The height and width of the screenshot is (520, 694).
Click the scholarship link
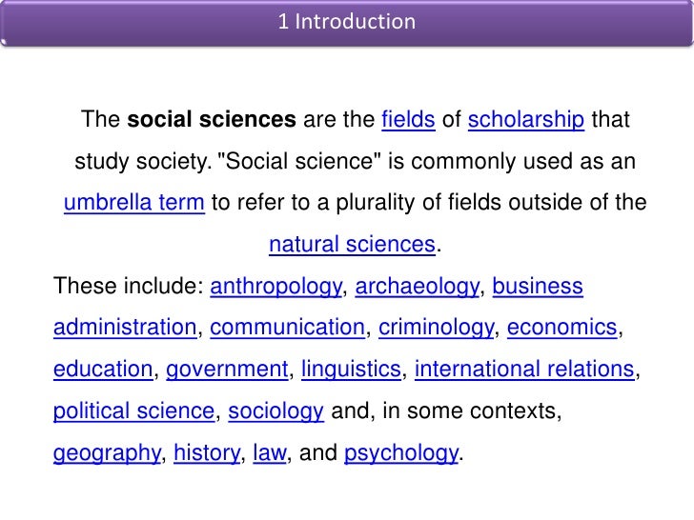[526, 121]
